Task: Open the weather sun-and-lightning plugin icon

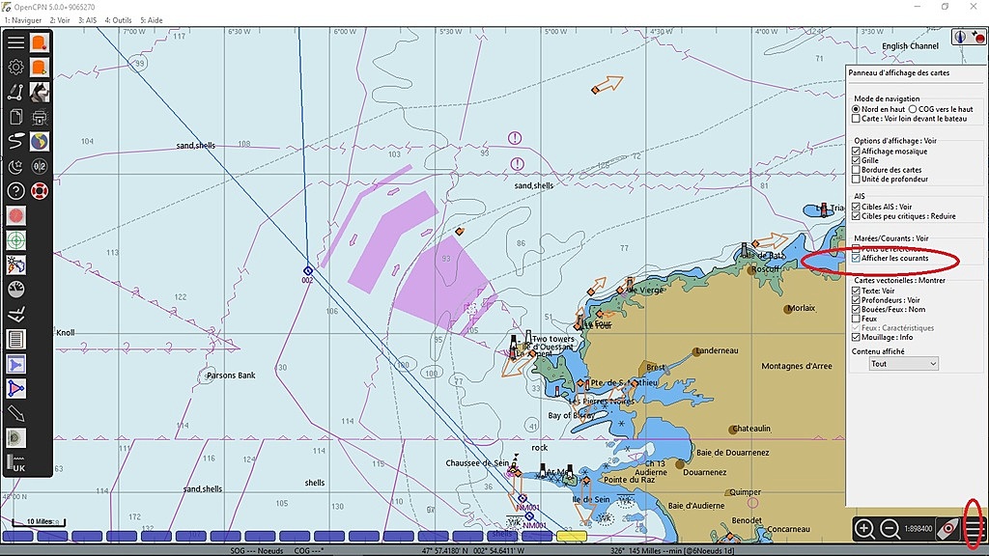Action: point(15,264)
